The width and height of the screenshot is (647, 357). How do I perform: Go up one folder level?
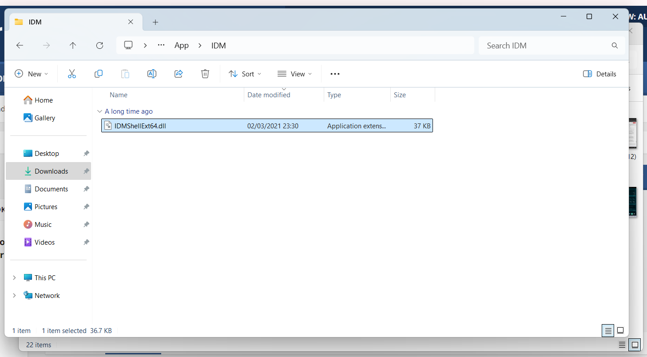coord(73,45)
